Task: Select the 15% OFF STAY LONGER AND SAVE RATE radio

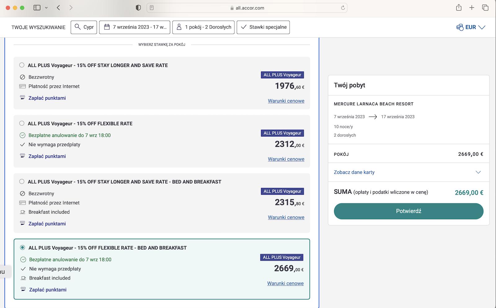Action: [x=22, y=65]
